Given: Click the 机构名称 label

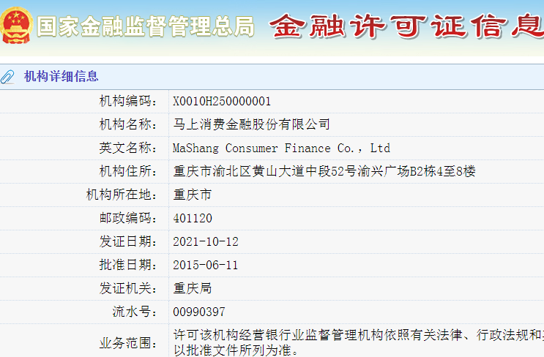Looking at the screenshot, I should click(128, 124).
